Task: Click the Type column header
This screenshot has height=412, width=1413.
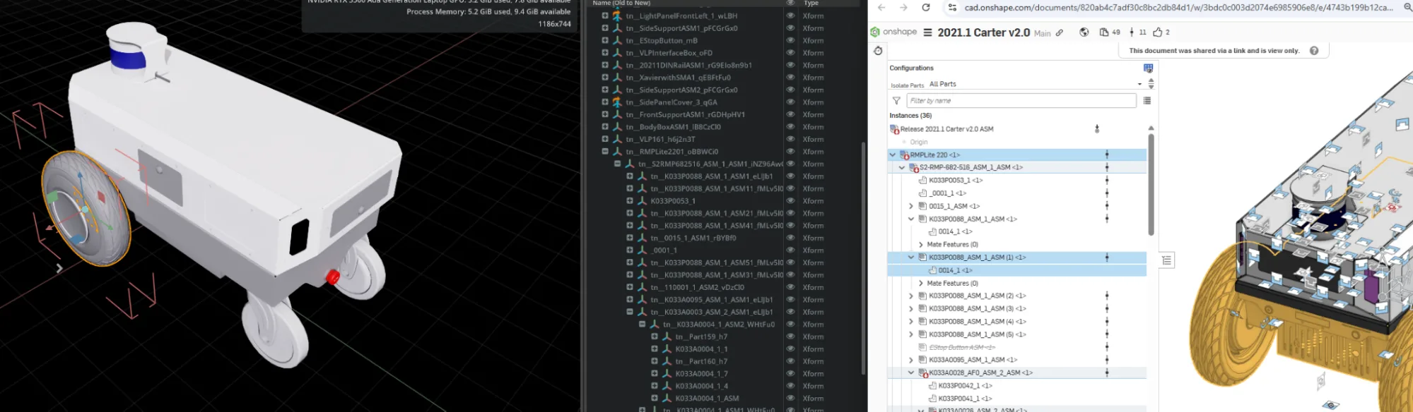Action: [811, 3]
